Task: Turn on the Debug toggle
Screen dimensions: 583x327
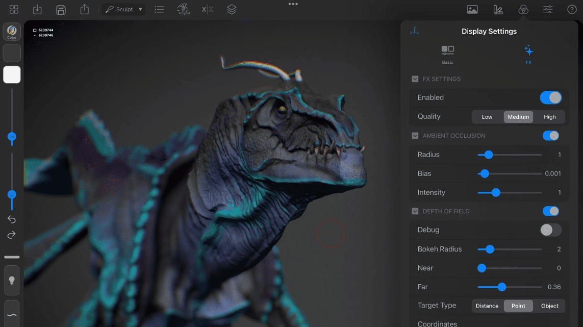Action: coord(550,230)
